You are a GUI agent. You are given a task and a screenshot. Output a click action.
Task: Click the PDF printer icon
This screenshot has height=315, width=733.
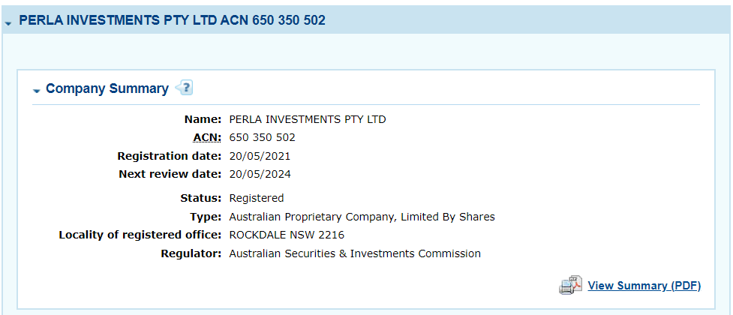(x=570, y=285)
